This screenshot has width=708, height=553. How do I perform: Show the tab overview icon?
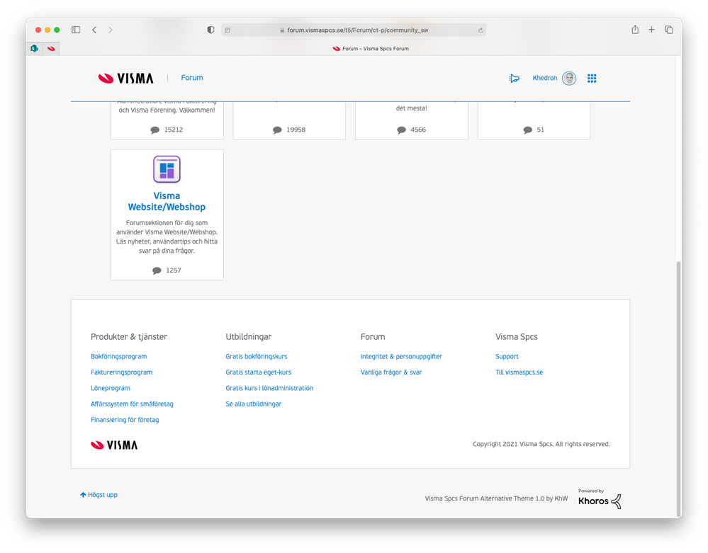pyautogui.click(x=669, y=30)
